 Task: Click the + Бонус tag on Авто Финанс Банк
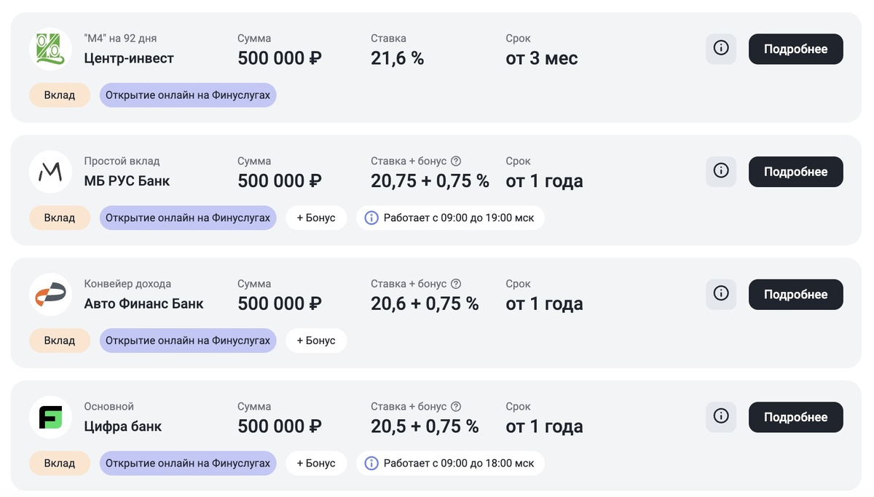pyautogui.click(x=316, y=341)
